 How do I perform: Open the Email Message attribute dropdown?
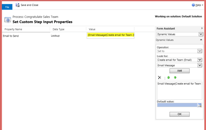point(200,65)
